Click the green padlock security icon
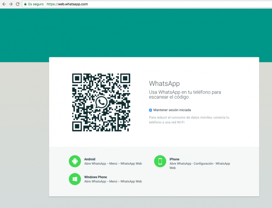This screenshot has width=272, height=208. click(x=25, y=4)
